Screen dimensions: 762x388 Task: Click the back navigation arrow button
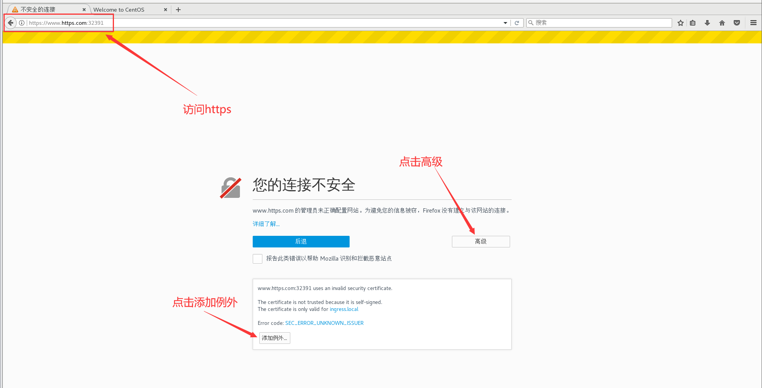[11, 23]
